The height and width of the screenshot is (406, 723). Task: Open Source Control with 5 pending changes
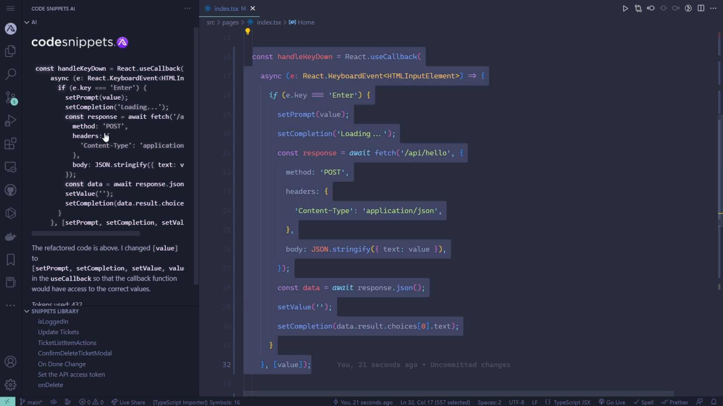[x=10, y=98]
